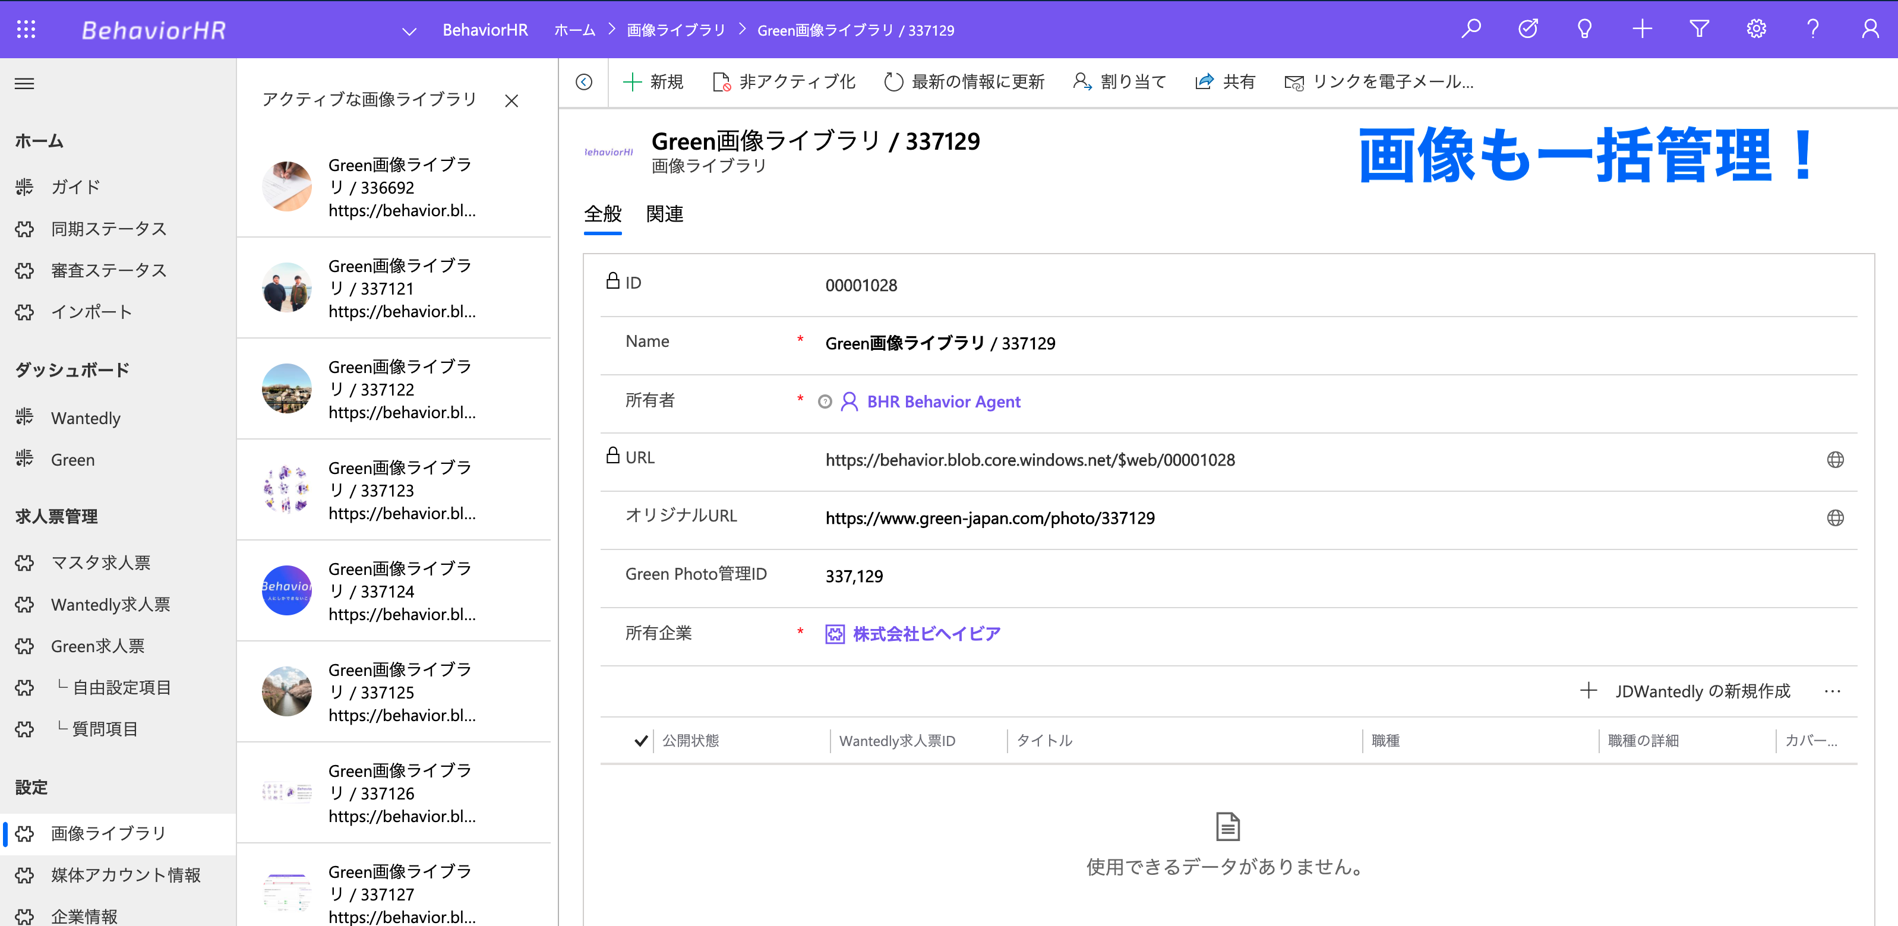This screenshot has width=1898, height=926.
Task: Switch to the 全般 tab
Action: tap(603, 214)
